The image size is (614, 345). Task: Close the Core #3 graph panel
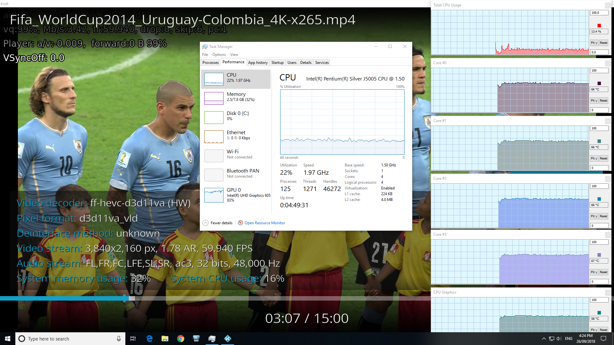(x=608, y=235)
